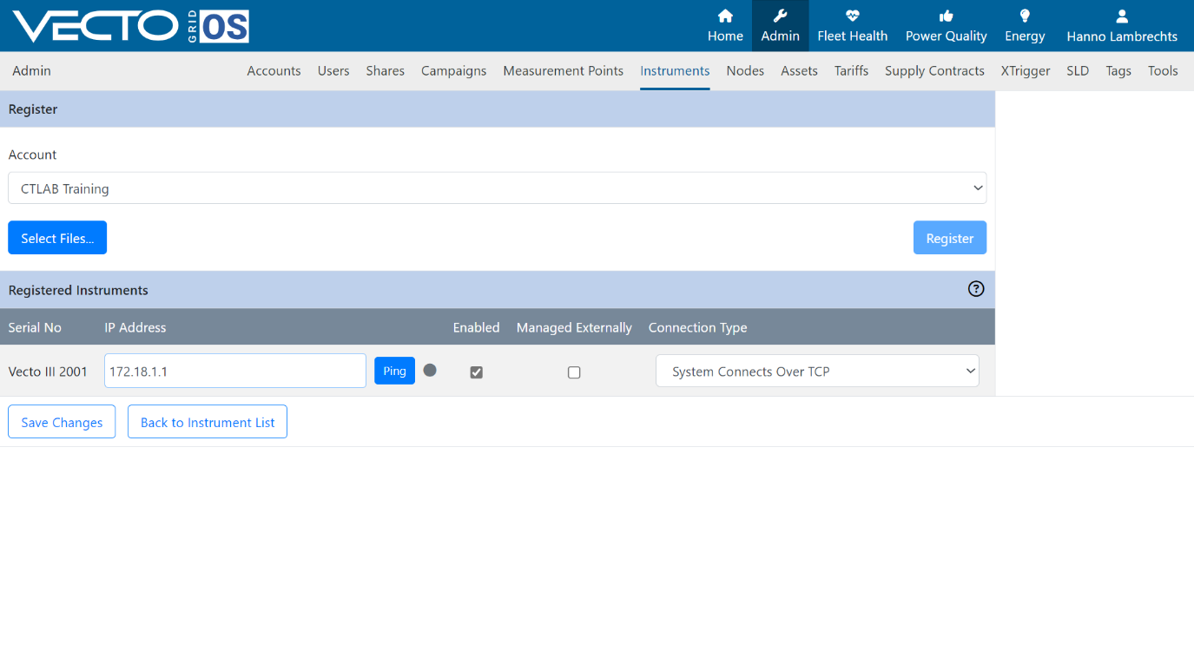This screenshot has height=671, width=1194.
Task: Switch to the Accounts tab
Action: pyautogui.click(x=274, y=71)
